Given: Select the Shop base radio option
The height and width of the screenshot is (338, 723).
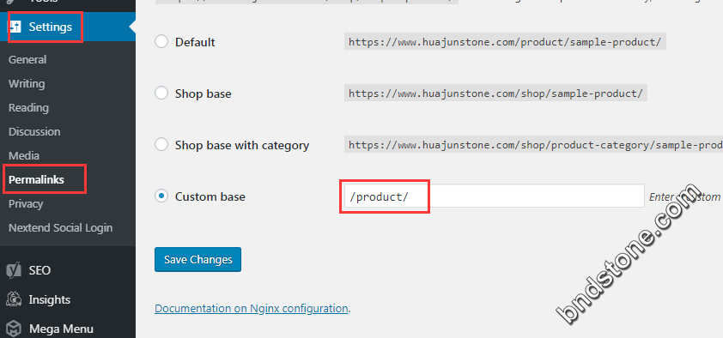Looking at the screenshot, I should pyautogui.click(x=161, y=94).
